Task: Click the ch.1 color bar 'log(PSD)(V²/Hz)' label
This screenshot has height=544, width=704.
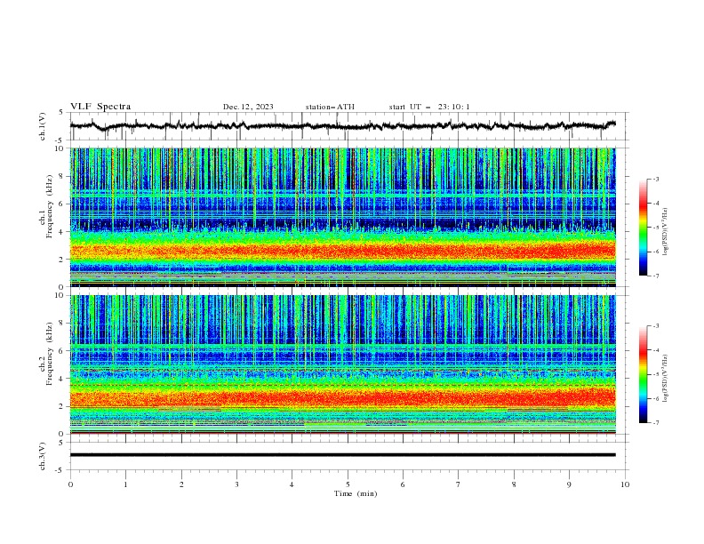Action: [x=666, y=232]
